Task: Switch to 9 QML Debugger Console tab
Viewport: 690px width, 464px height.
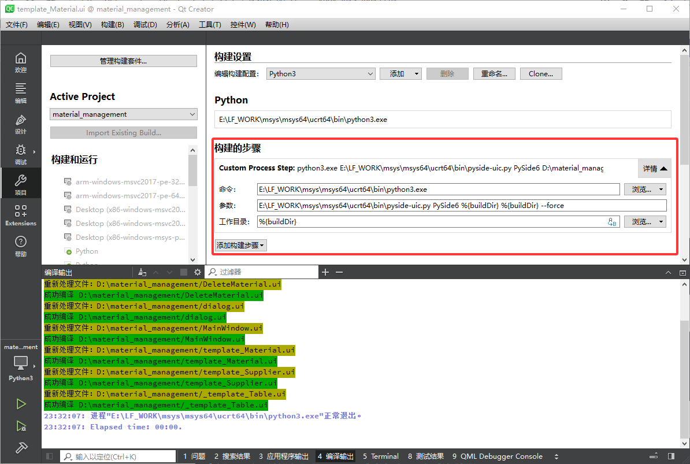Action: click(497, 456)
